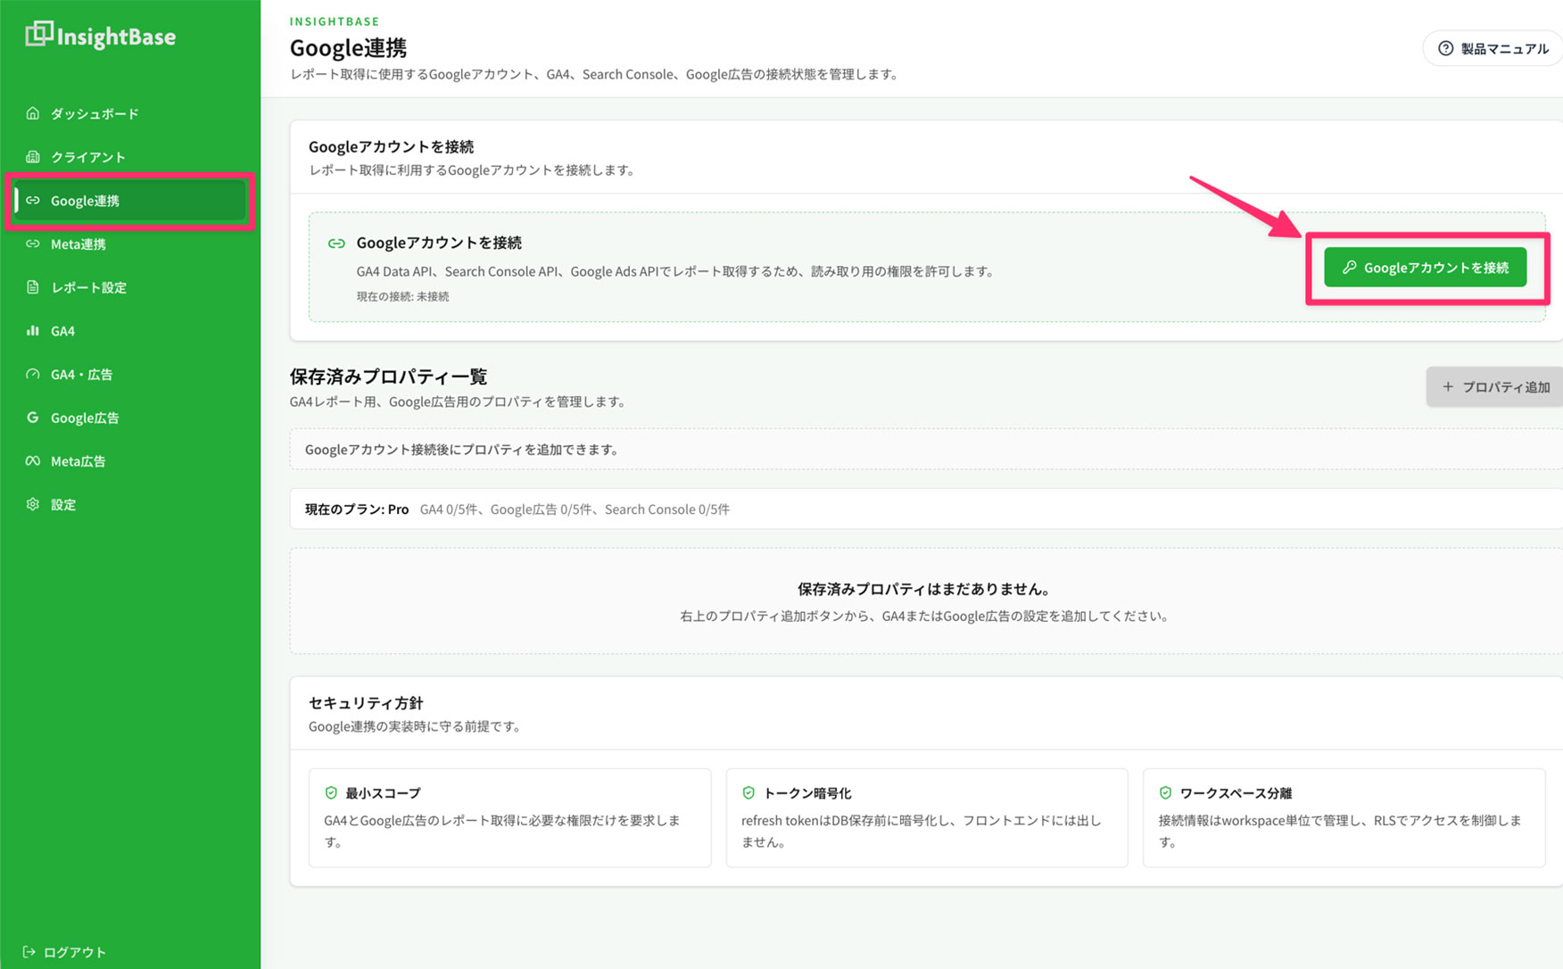Open レポート設定 from sidebar
1563x969 pixels.
(130, 287)
